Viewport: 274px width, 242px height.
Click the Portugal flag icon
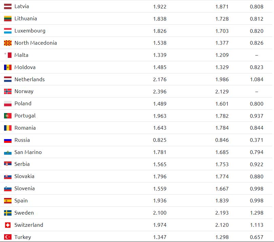point(8,116)
